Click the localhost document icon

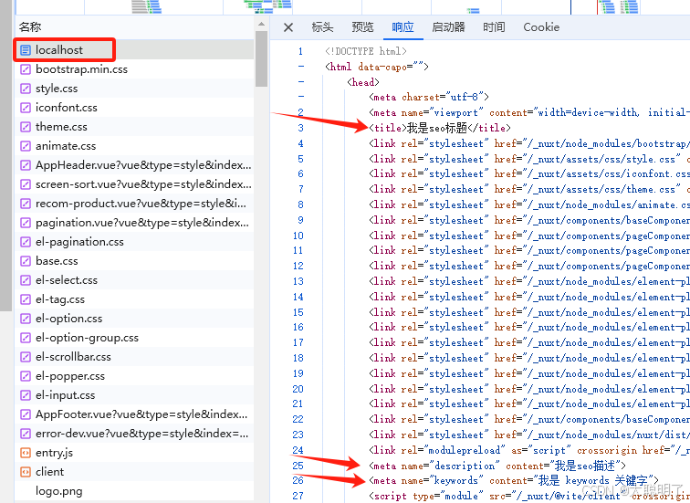point(26,50)
